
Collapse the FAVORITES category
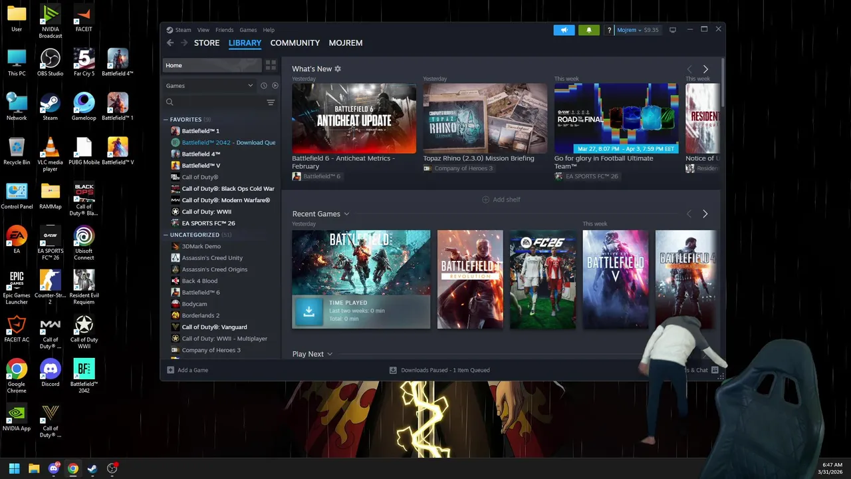click(166, 120)
